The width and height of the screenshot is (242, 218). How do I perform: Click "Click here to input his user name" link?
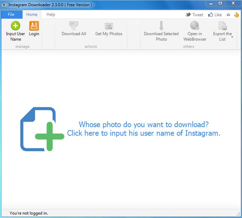144,133
